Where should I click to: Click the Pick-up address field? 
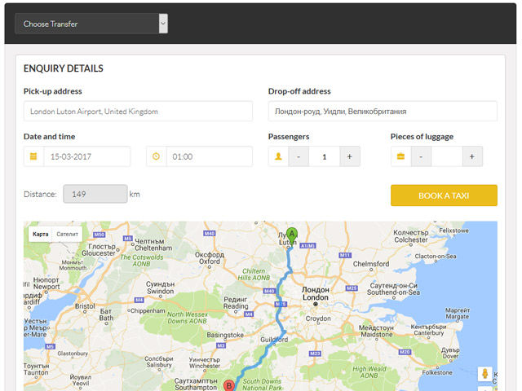click(x=138, y=112)
